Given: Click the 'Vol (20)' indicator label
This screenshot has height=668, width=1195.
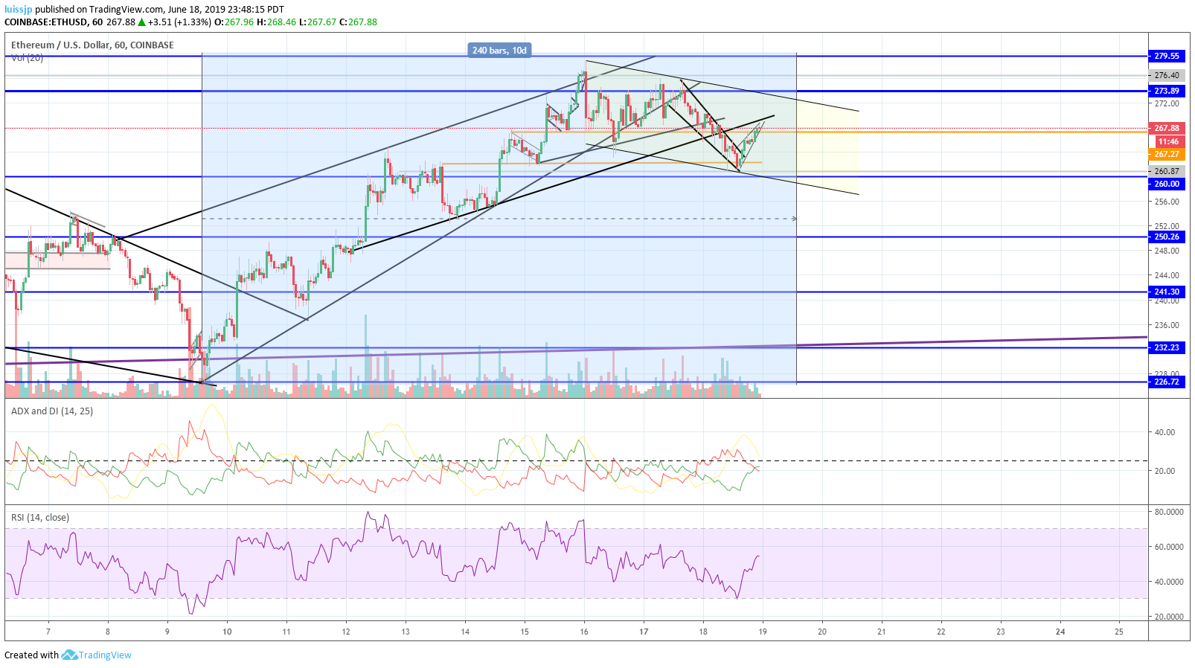Looking at the screenshot, I should 27,57.
